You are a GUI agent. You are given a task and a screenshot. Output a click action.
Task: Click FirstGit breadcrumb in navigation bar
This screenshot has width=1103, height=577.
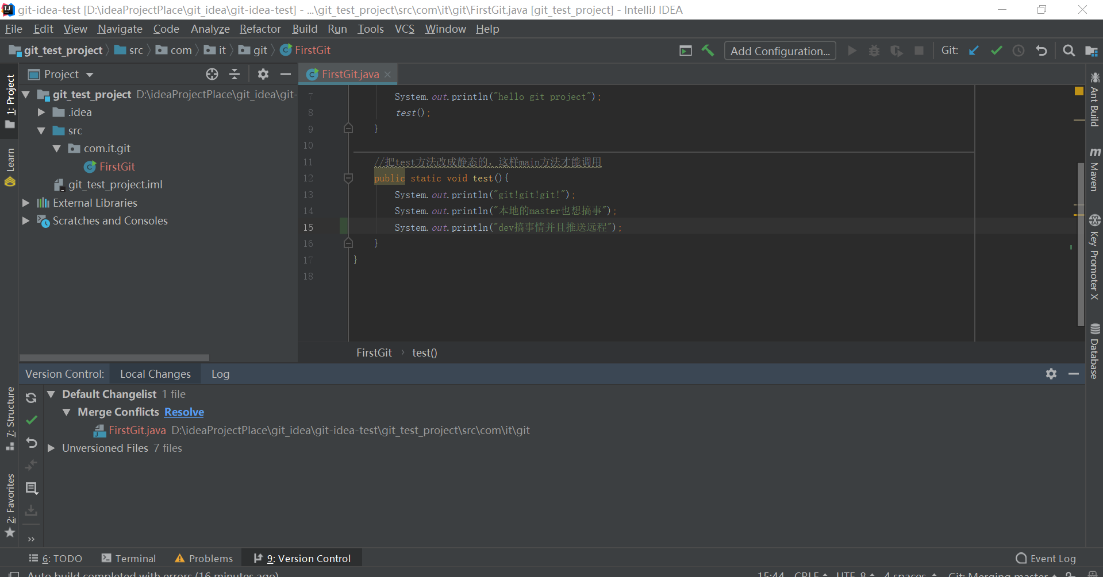point(306,51)
